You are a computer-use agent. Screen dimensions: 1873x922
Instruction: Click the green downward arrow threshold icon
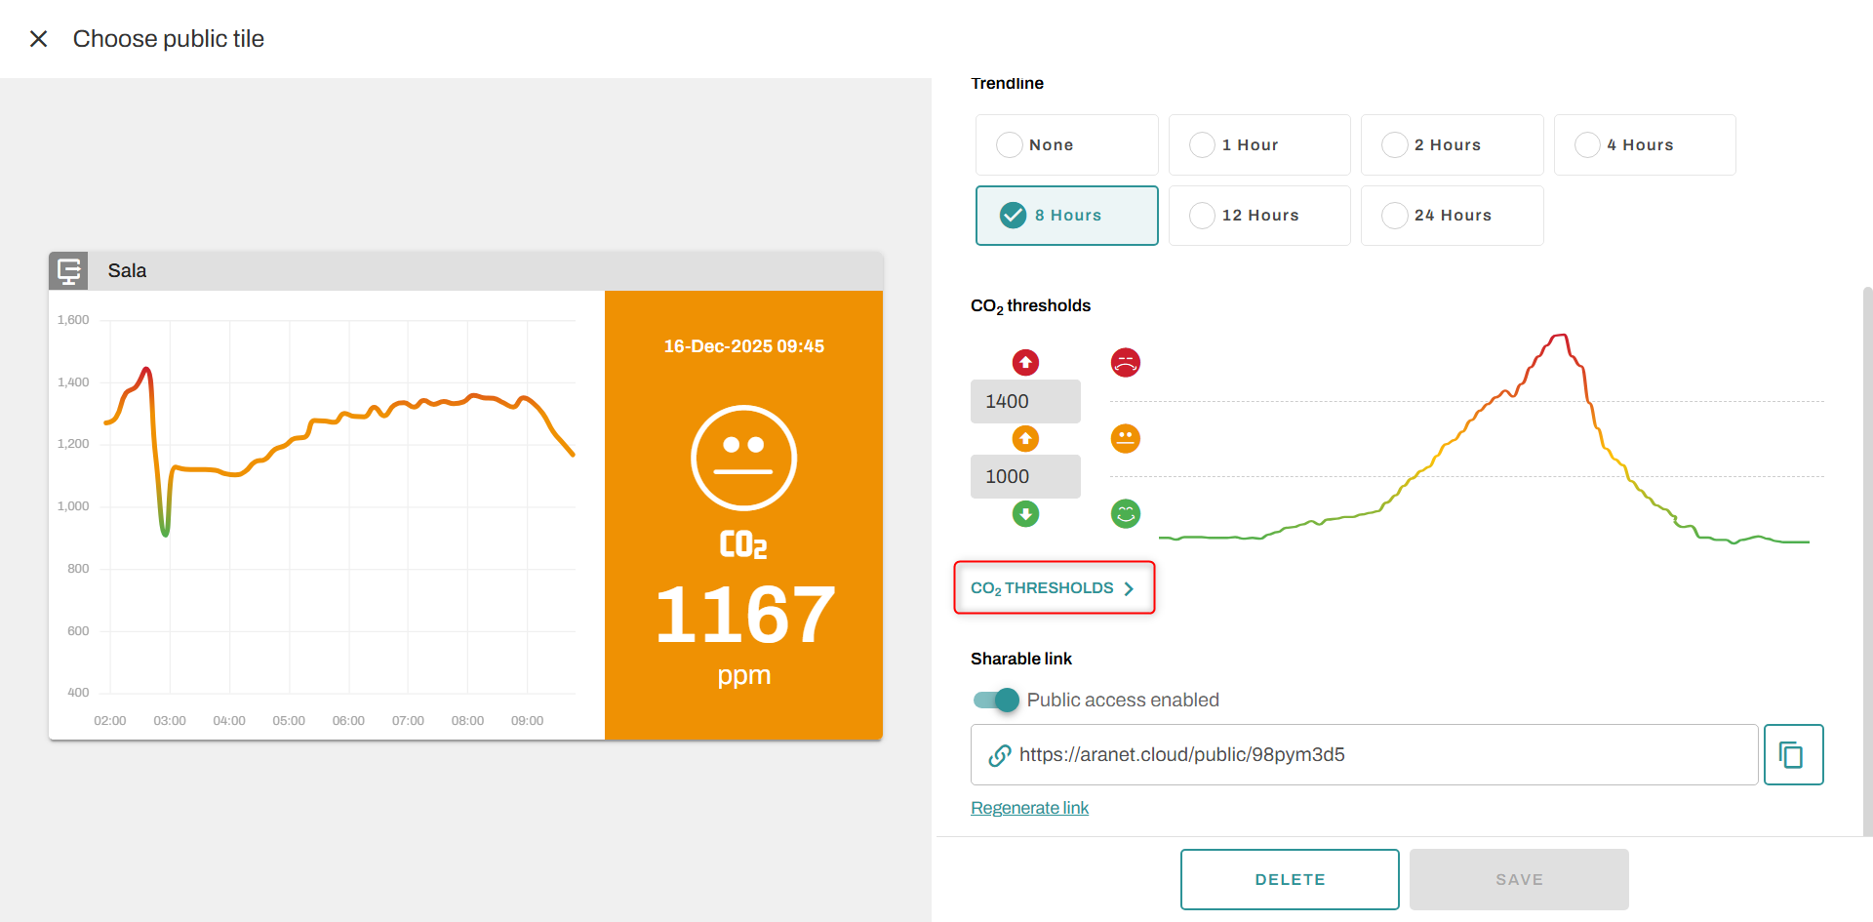point(1025,514)
